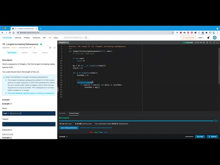
Task: Select the Description tab
Action: (12, 53)
